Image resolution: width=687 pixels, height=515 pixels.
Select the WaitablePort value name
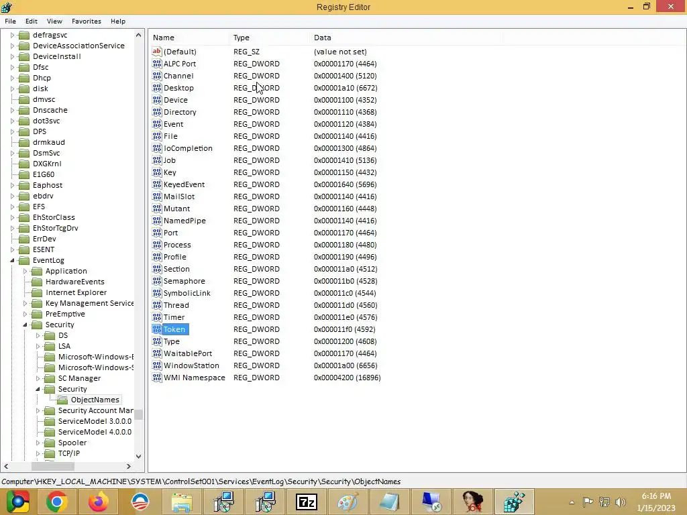point(188,353)
